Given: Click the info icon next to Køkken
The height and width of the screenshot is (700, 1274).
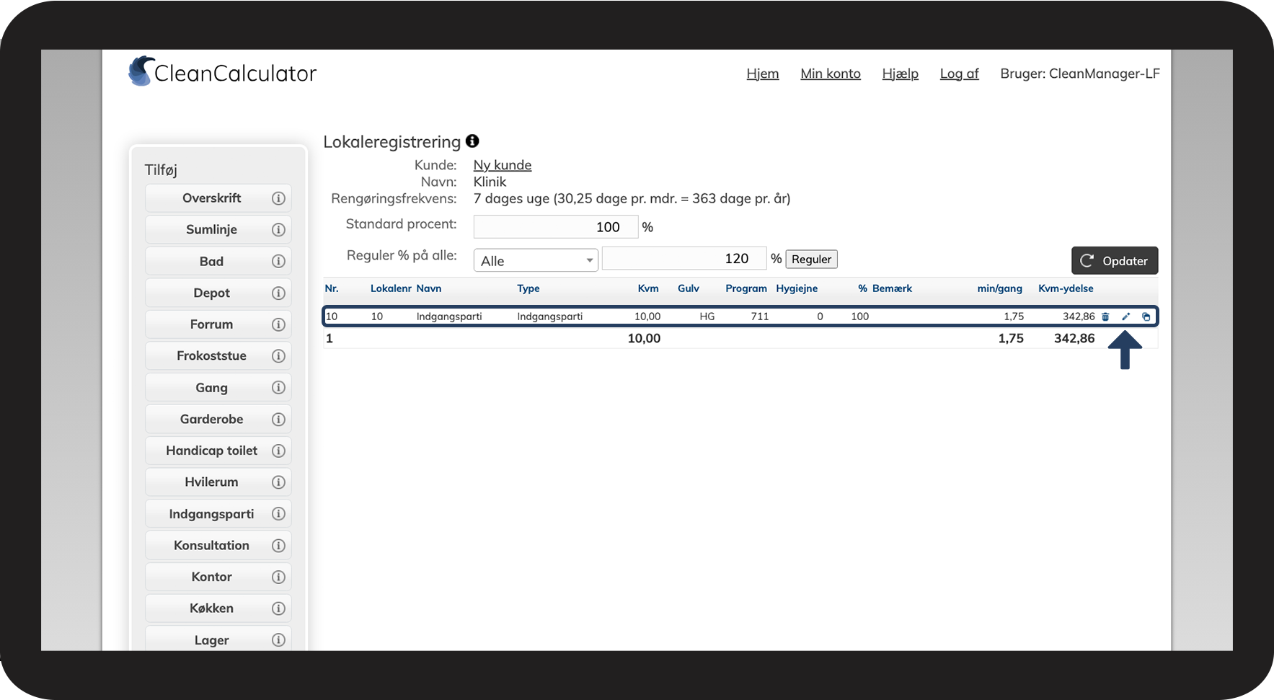Looking at the screenshot, I should tap(278, 608).
